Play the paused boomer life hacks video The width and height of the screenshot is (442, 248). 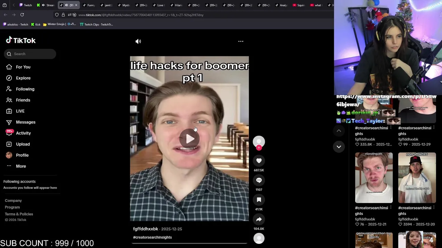189,139
